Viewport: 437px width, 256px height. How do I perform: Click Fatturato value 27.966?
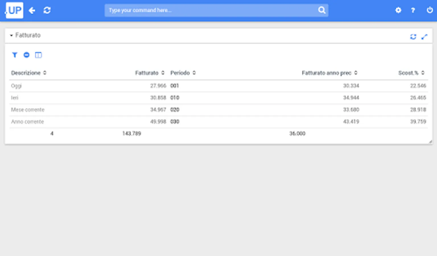[158, 86]
